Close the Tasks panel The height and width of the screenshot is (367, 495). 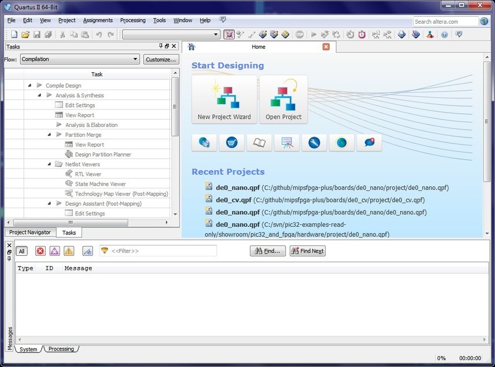[173, 46]
